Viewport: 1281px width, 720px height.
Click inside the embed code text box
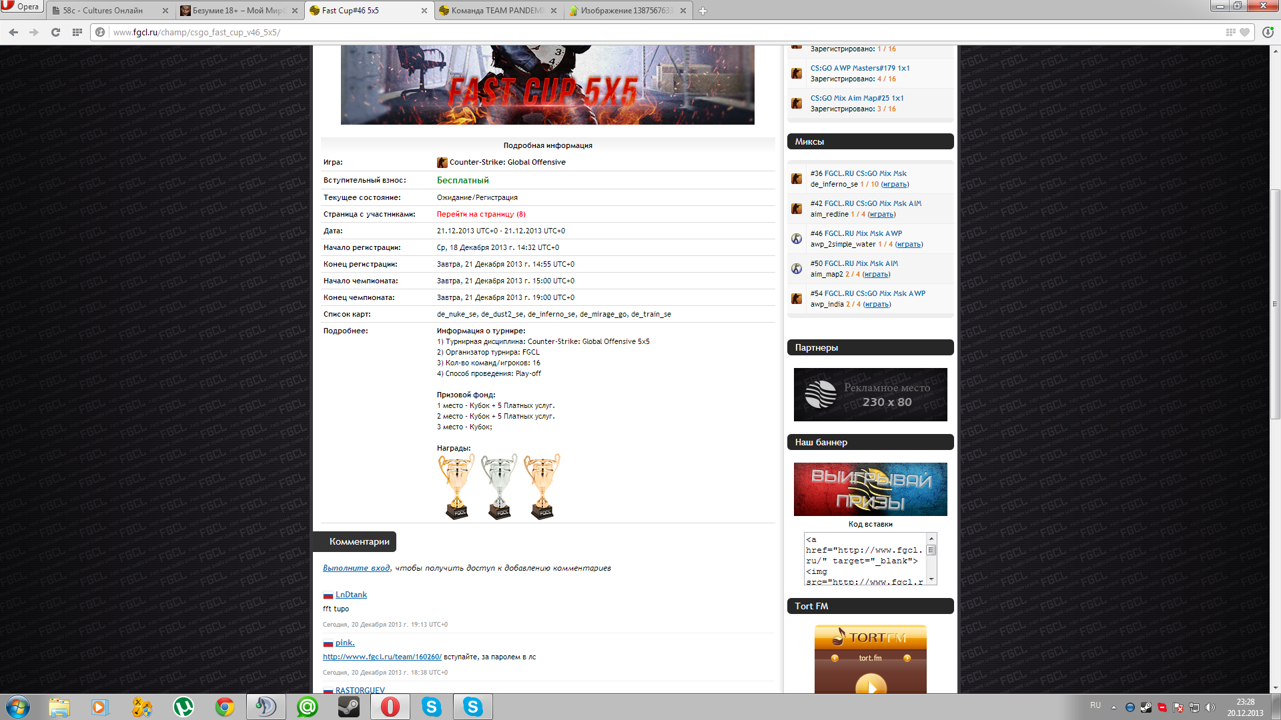click(x=865, y=559)
